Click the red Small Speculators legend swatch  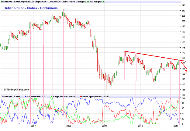coord(81,96)
